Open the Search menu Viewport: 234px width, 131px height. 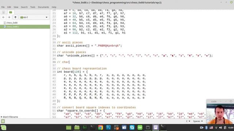pyautogui.click(x=24, y=7)
